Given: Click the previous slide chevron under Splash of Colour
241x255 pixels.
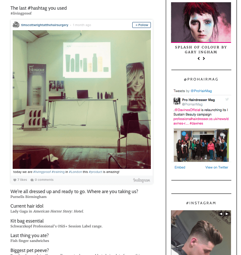Looking at the screenshot, I should click(199, 59).
